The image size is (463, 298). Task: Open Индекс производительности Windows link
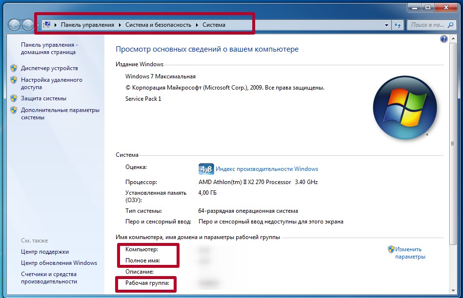coord(266,169)
